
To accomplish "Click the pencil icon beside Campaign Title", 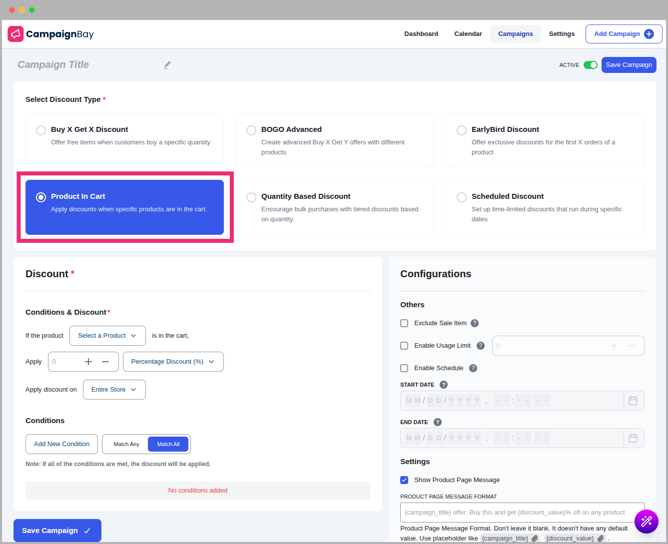I will coord(167,65).
